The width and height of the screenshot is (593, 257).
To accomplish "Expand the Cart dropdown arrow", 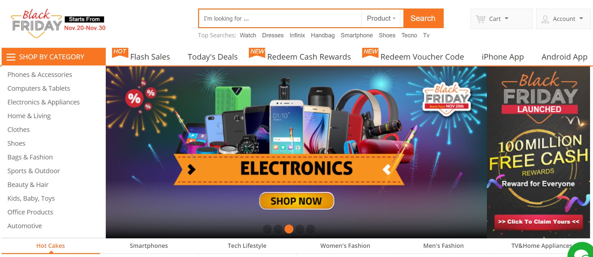I will click(x=507, y=18).
